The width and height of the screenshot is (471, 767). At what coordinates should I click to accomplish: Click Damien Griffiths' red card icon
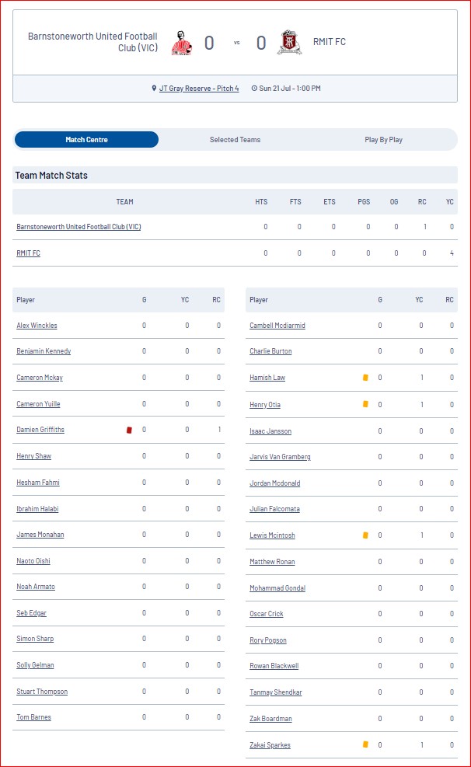pos(129,430)
